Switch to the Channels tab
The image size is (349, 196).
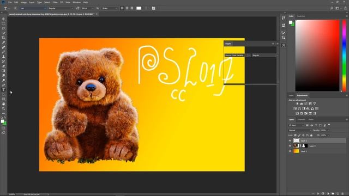pos(302,120)
